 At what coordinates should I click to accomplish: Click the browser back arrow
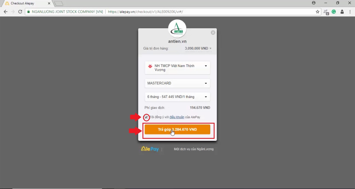[5, 12]
